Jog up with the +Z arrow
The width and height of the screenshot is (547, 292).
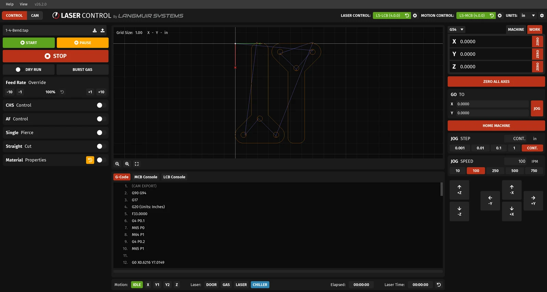(459, 190)
